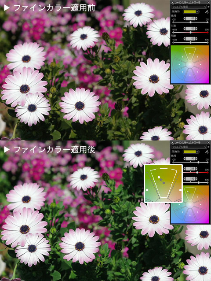Click the red saturation slider handle in the before panel
211x281 pixels.
click(x=191, y=33)
